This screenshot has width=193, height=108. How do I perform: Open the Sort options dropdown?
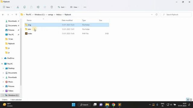coord(62,7)
